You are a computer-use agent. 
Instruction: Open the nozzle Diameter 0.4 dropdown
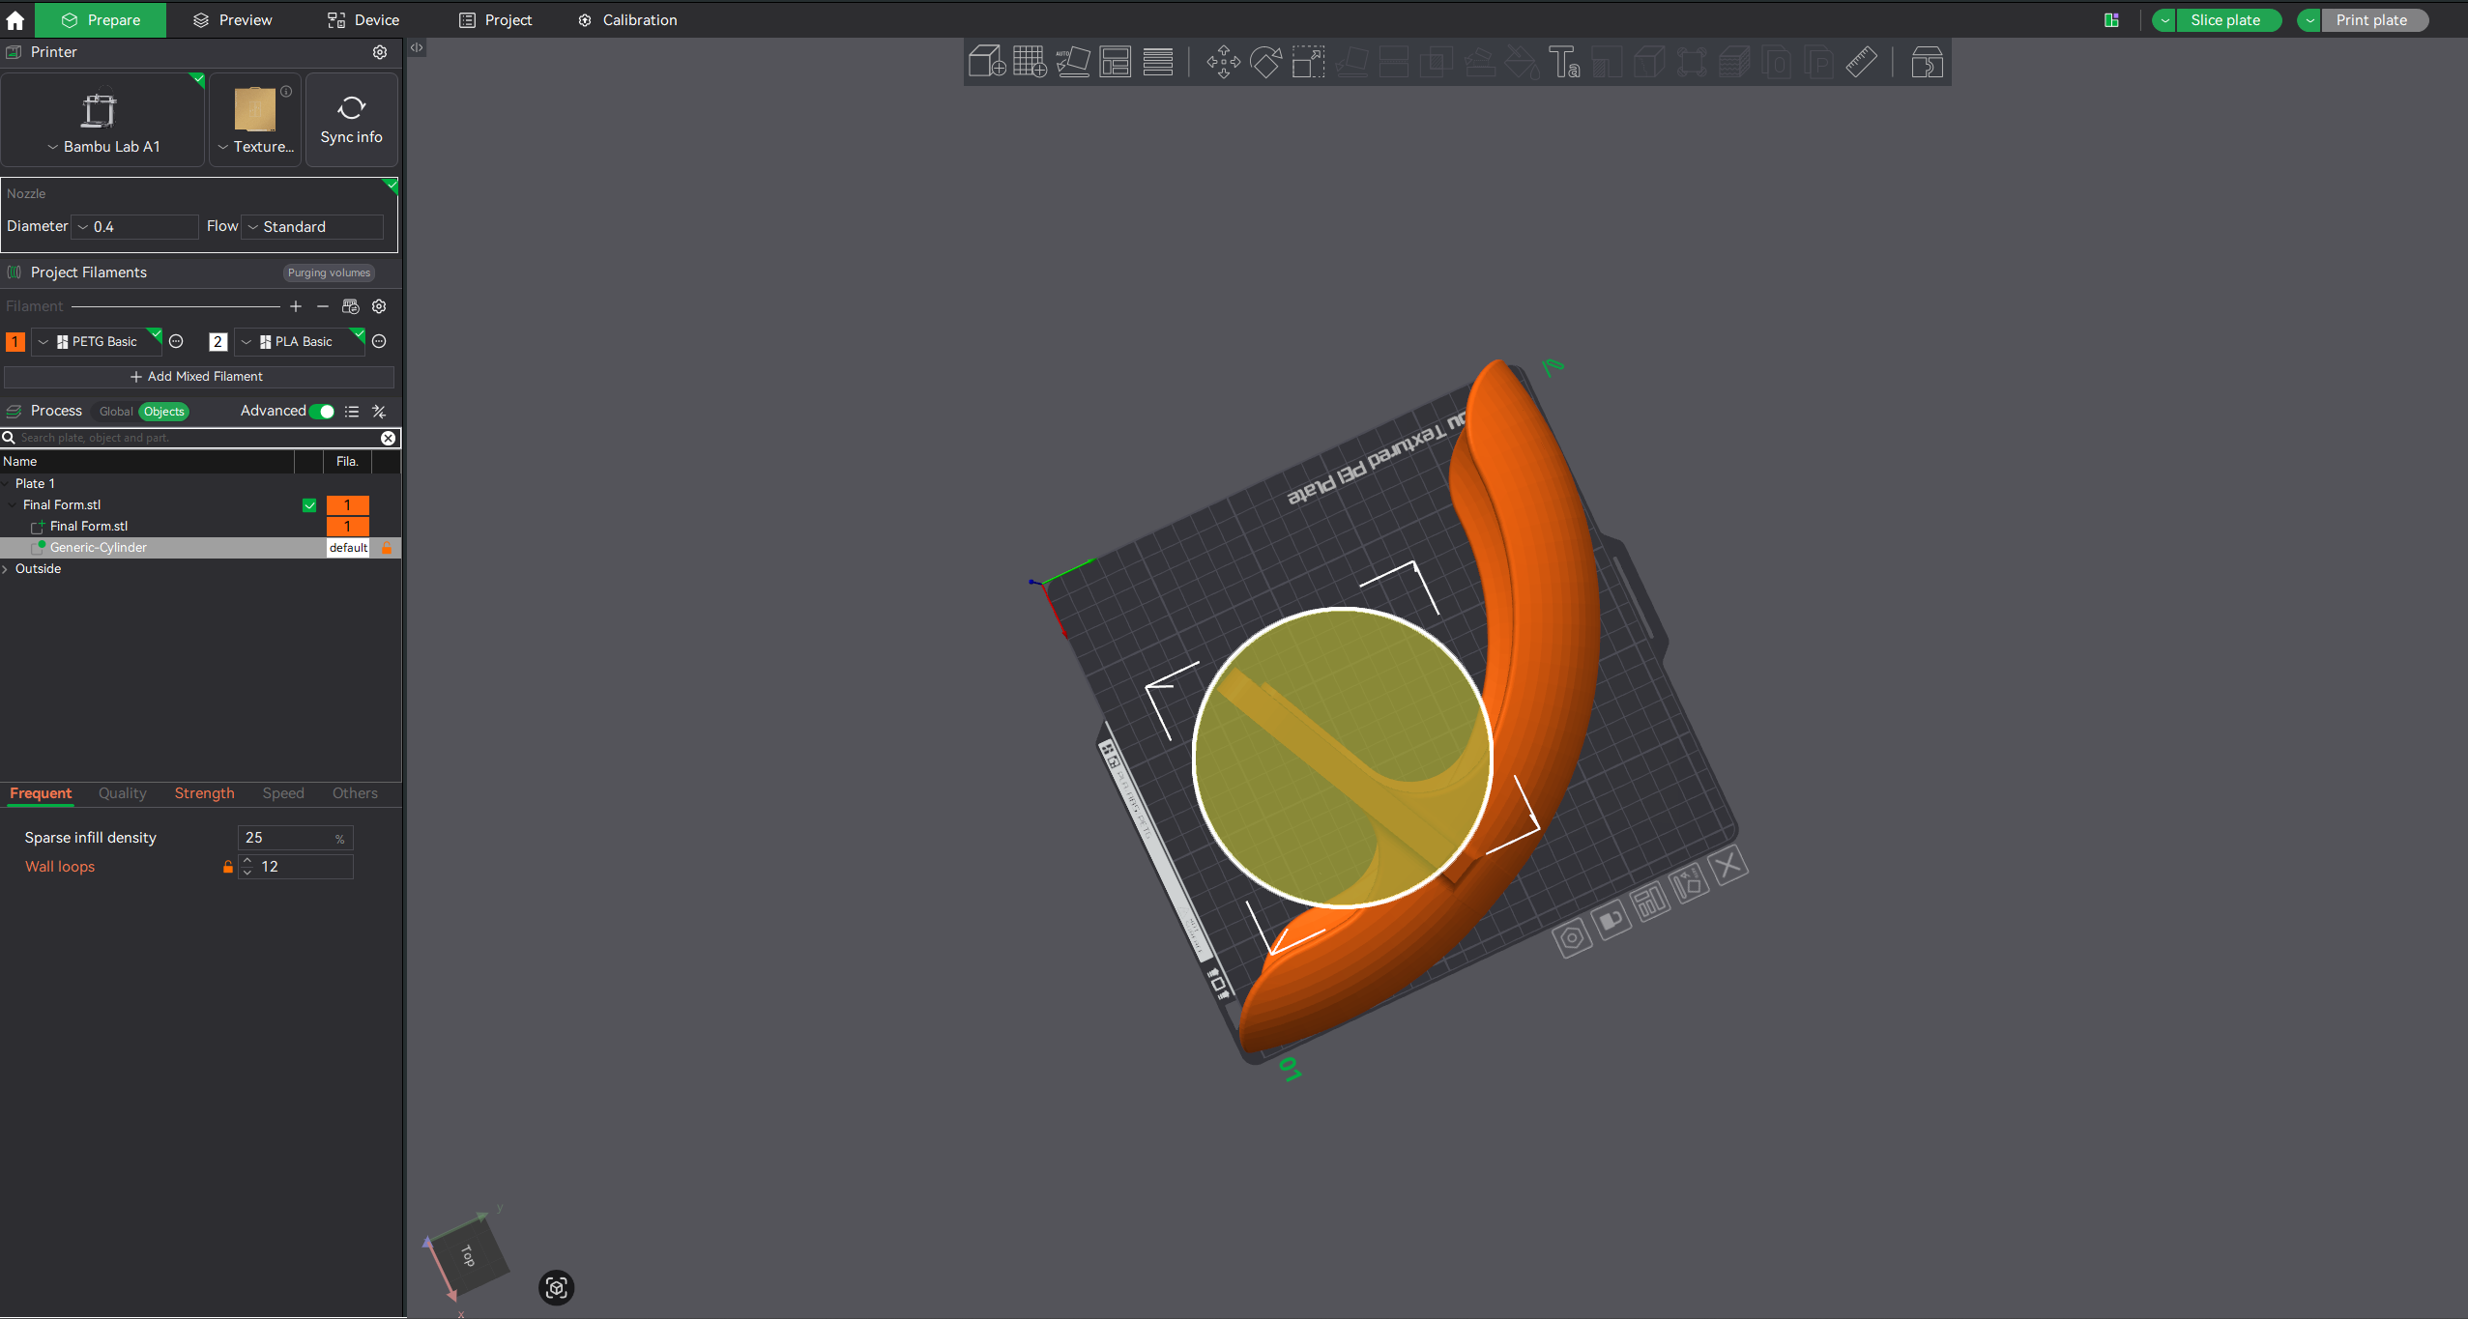(136, 227)
